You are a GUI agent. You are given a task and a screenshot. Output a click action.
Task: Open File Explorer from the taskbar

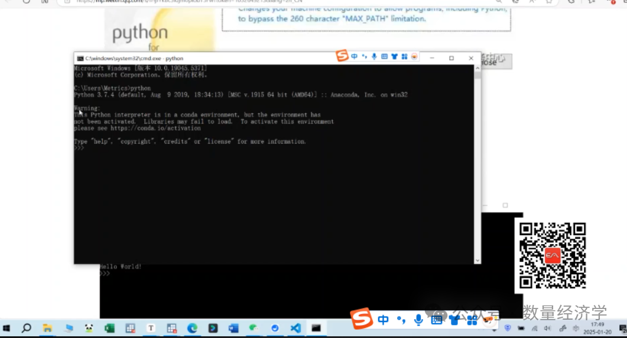47,329
